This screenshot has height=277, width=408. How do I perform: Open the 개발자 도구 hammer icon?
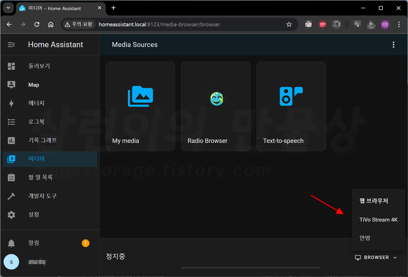tap(11, 196)
